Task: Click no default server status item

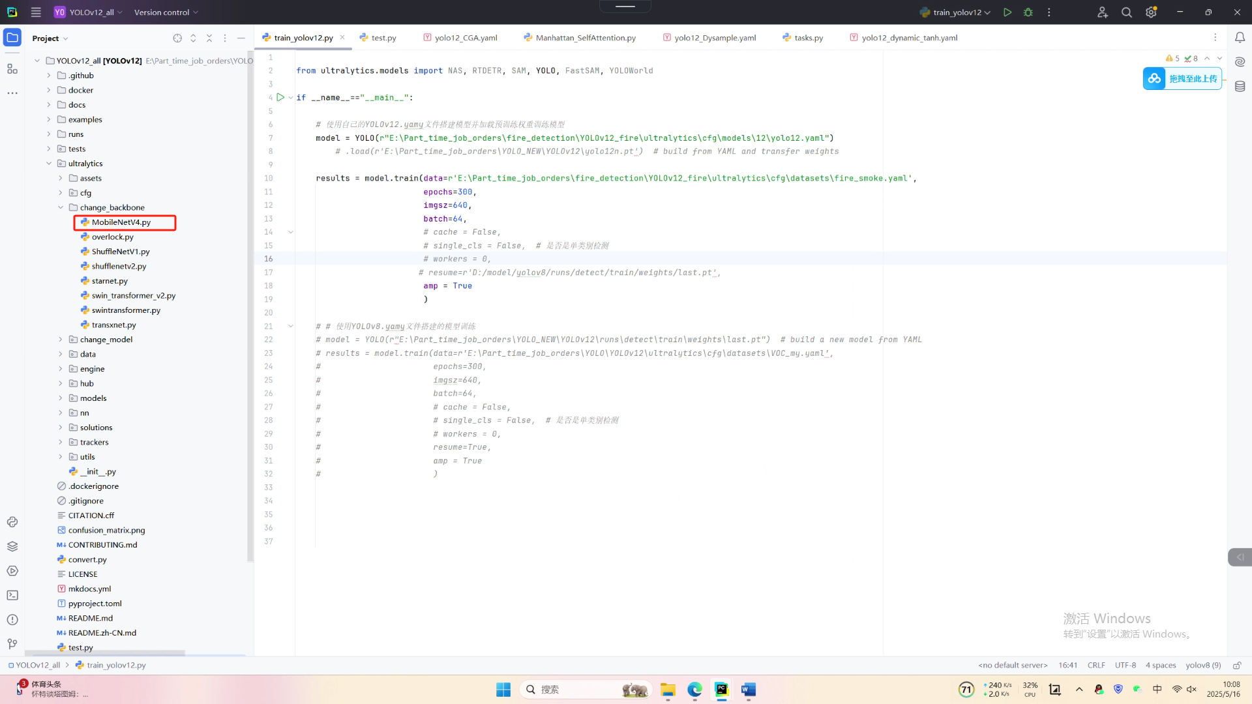Action: [1013, 666]
